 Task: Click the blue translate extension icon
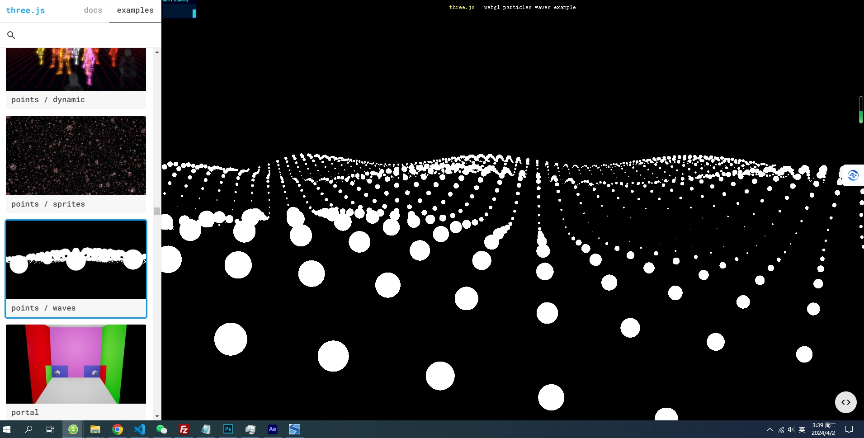[x=853, y=175]
